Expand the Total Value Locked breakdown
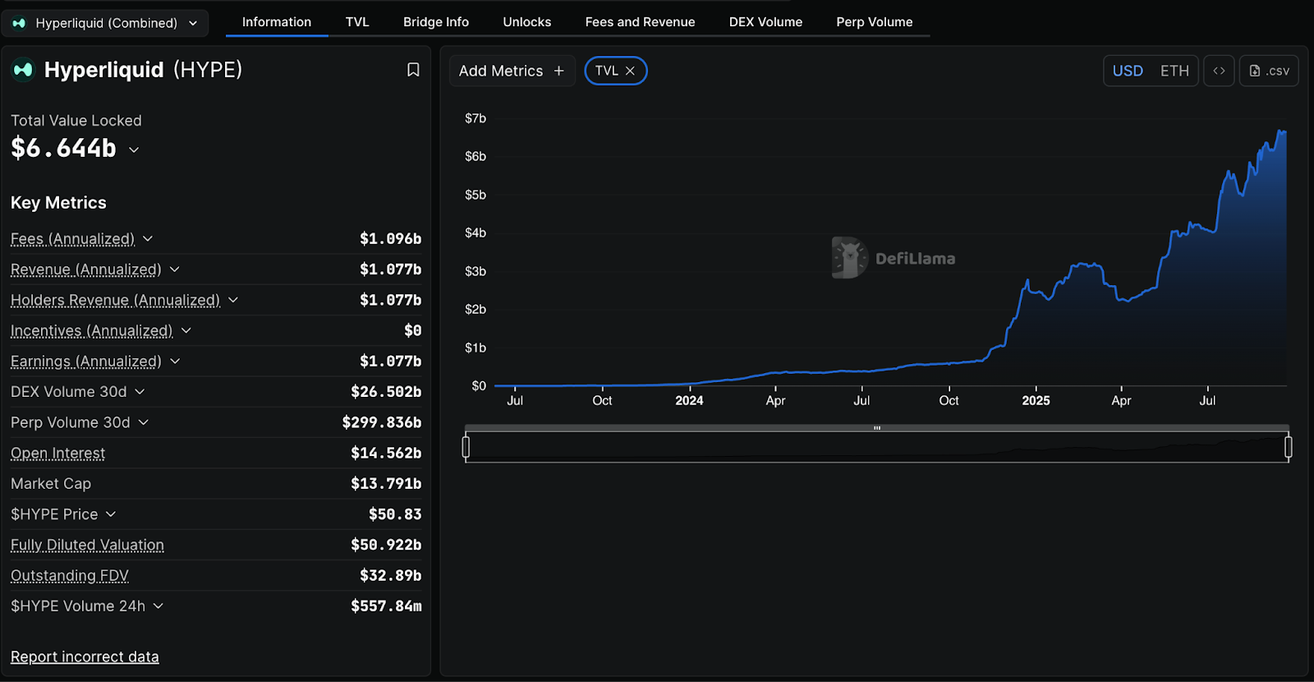Image resolution: width=1314 pixels, height=682 pixels. pyautogui.click(x=134, y=150)
